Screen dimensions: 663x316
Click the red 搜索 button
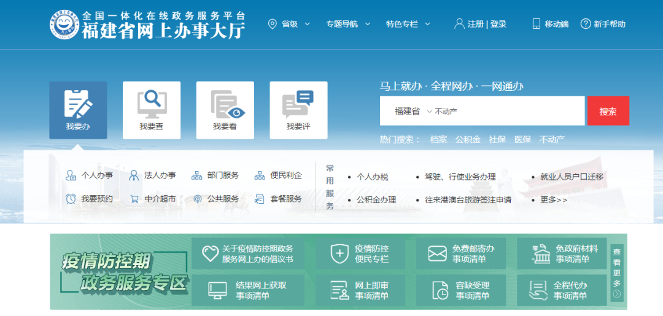pyautogui.click(x=608, y=111)
